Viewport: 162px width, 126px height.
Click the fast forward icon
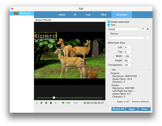[x=46, y=103]
